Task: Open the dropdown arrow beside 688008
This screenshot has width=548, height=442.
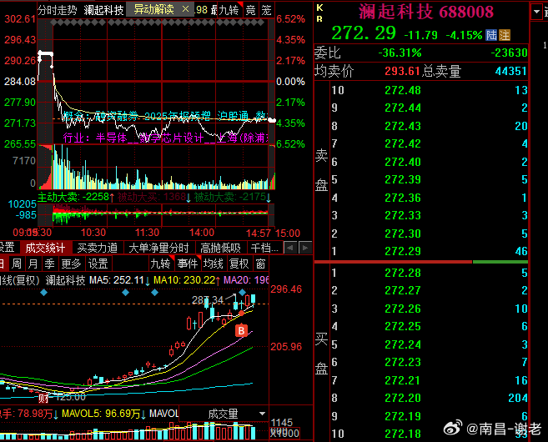Action: (x=536, y=12)
